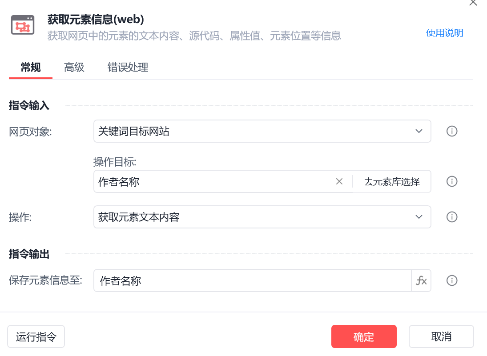Click the 取消 button

441,336
